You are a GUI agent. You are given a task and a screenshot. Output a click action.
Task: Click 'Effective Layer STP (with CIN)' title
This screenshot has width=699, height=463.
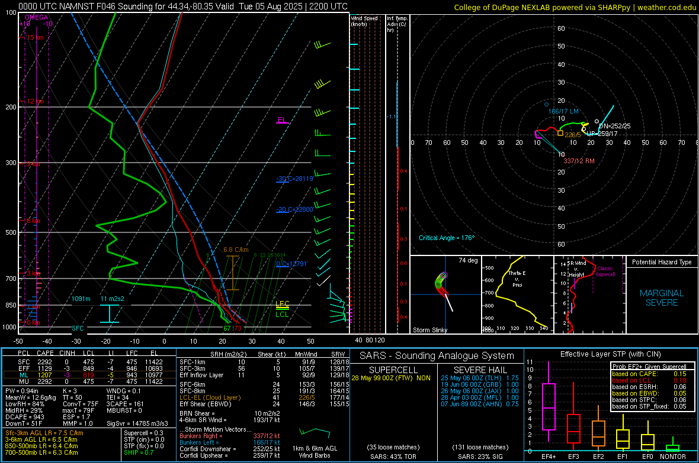[611, 354]
